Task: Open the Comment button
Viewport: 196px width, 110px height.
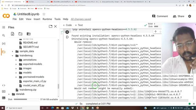Action: [x=160, y=16]
